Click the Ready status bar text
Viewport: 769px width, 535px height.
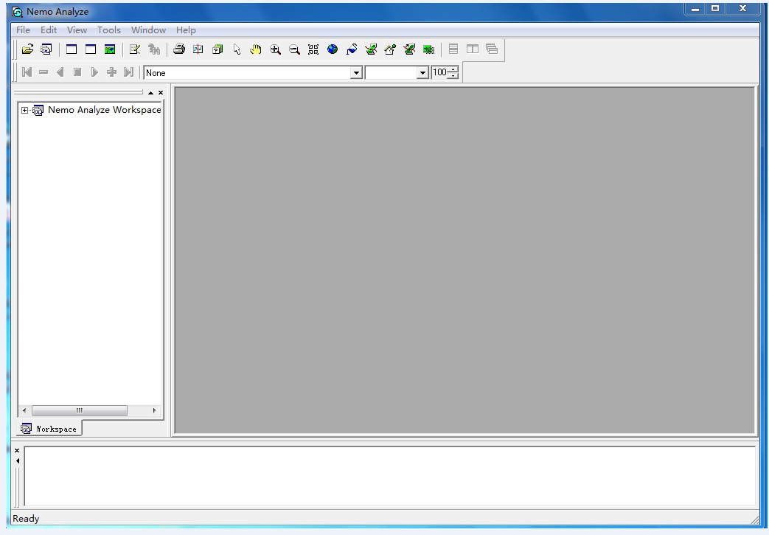coord(26,518)
